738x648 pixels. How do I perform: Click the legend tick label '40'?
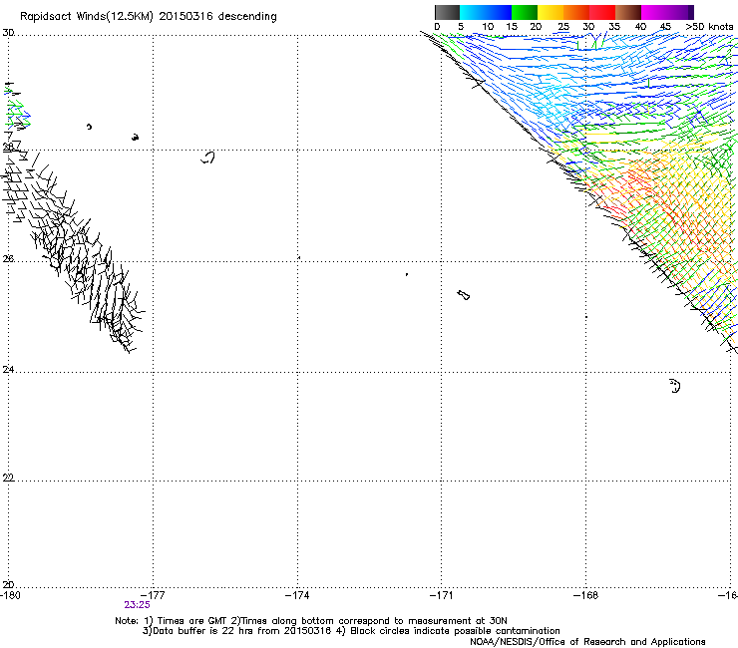tap(640, 27)
